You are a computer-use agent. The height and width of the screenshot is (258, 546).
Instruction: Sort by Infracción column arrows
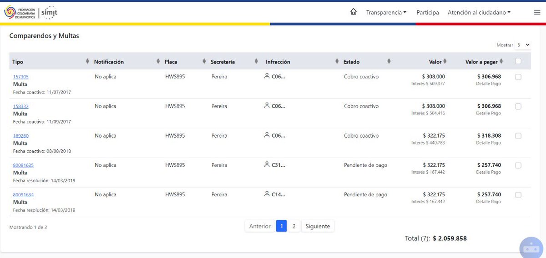click(337, 61)
